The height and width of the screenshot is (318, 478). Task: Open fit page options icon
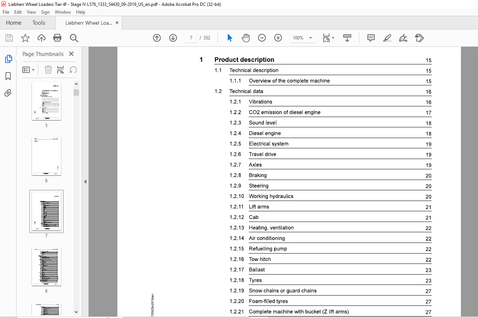tap(328, 38)
